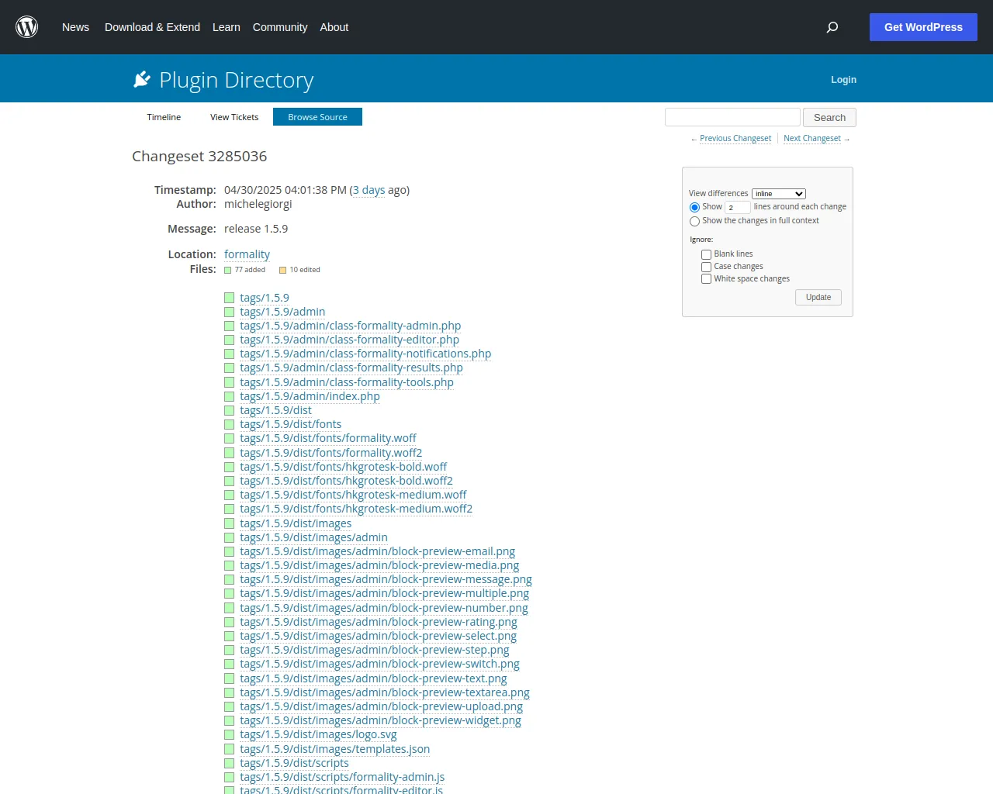Click the Login link

pos(843,80)
